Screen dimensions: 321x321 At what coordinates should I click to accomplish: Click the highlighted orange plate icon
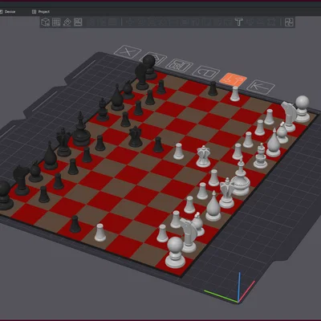click(233, 79)
